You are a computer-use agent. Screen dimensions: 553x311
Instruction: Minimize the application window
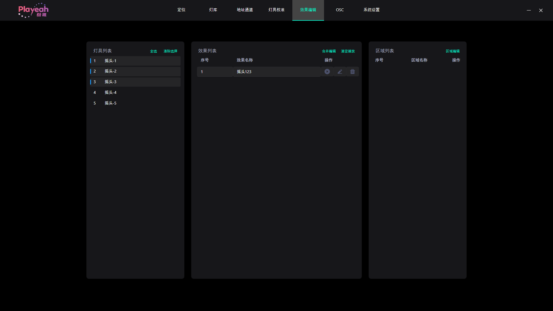[x=529, y=10]
